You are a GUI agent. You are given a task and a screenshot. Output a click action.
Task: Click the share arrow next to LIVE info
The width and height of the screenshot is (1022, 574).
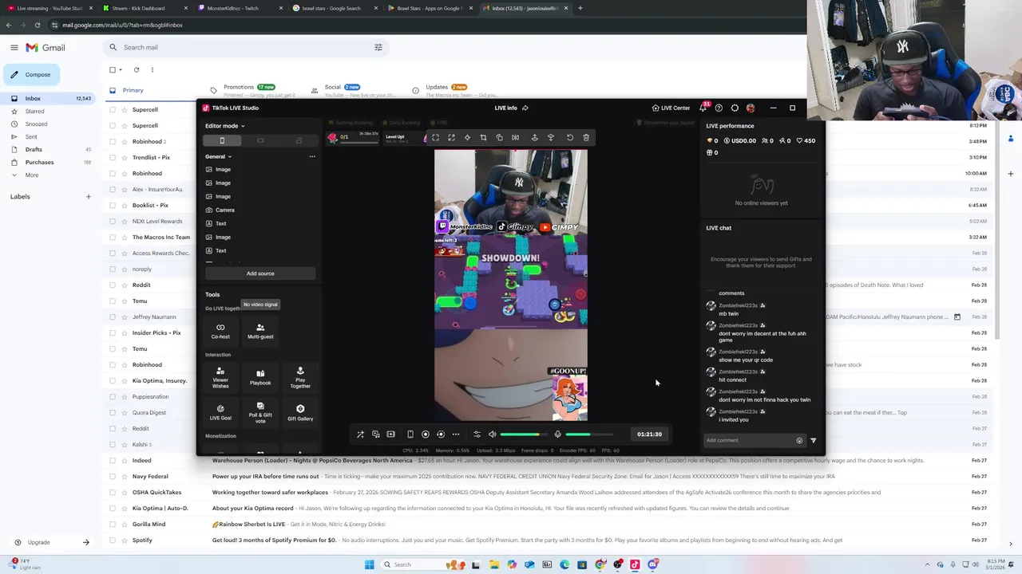pyautogui.click(x=525, y=108)
